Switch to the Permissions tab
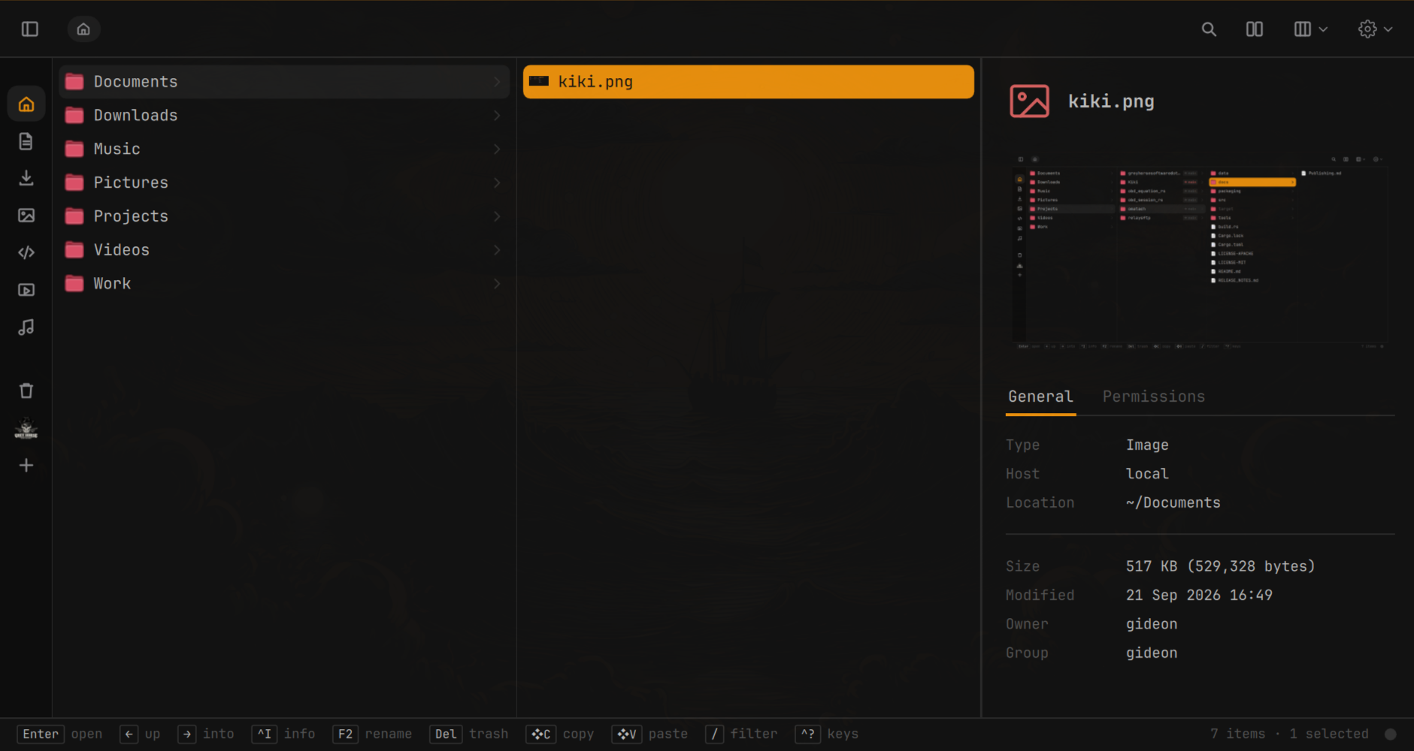The width and height of the screenshot is (1414, 751). click(1154, 397)
